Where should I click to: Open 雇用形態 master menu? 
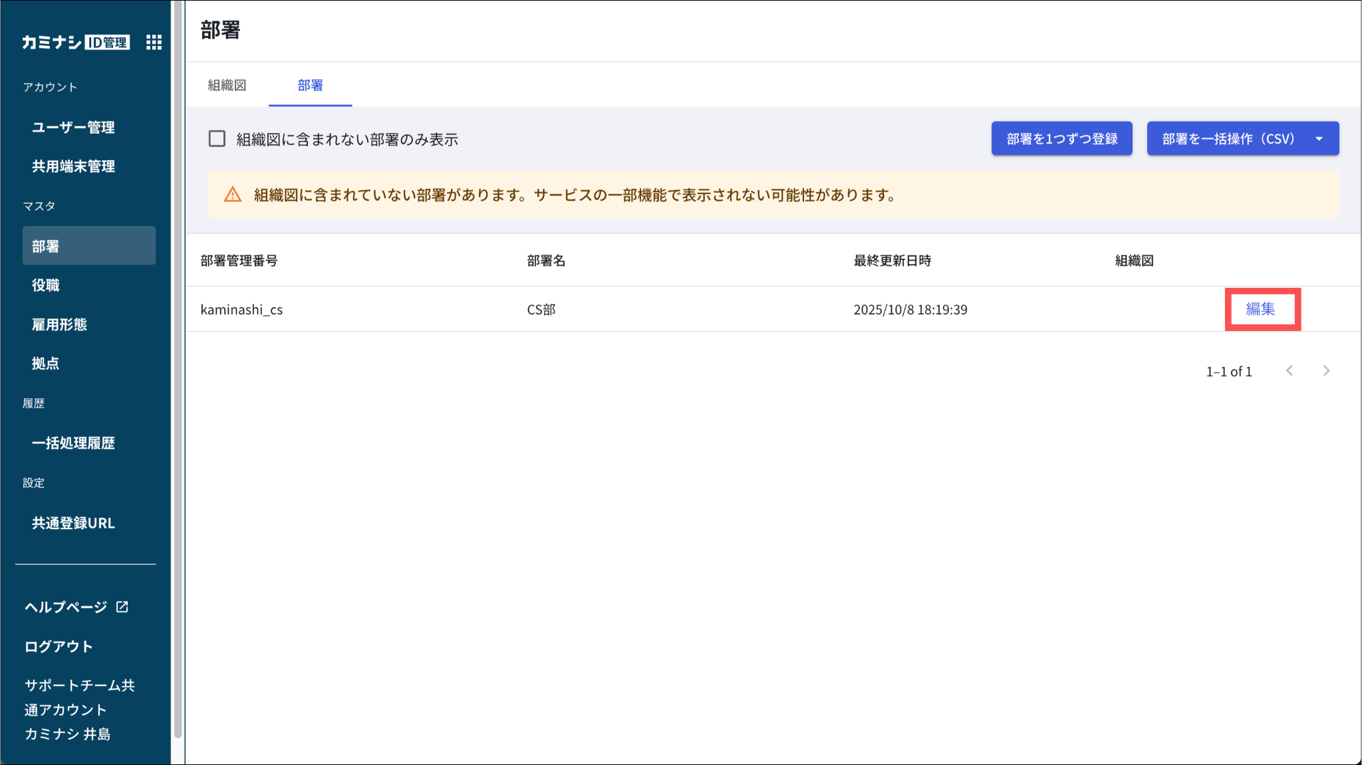pyautogui.click(x=60, y=324)
